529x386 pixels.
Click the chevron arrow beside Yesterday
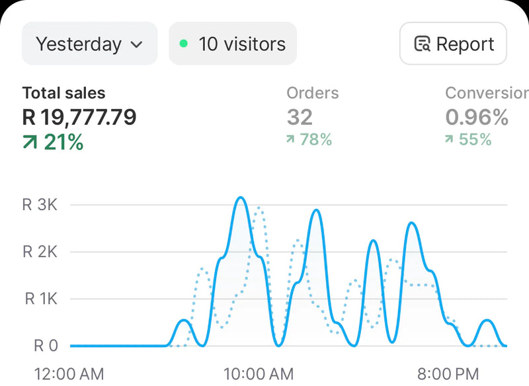pyautogui.click(x=136, y=45)
